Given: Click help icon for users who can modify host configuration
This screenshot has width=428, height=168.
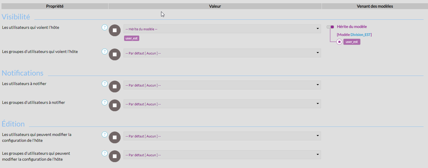Looking at the screenshot, I should click(x=105, y=134).
